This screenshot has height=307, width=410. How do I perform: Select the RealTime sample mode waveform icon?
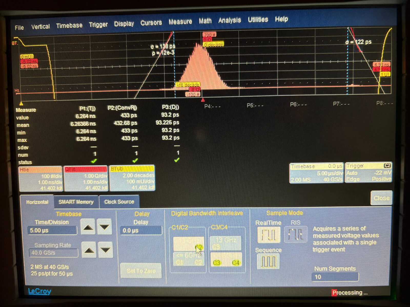(268, 235)
